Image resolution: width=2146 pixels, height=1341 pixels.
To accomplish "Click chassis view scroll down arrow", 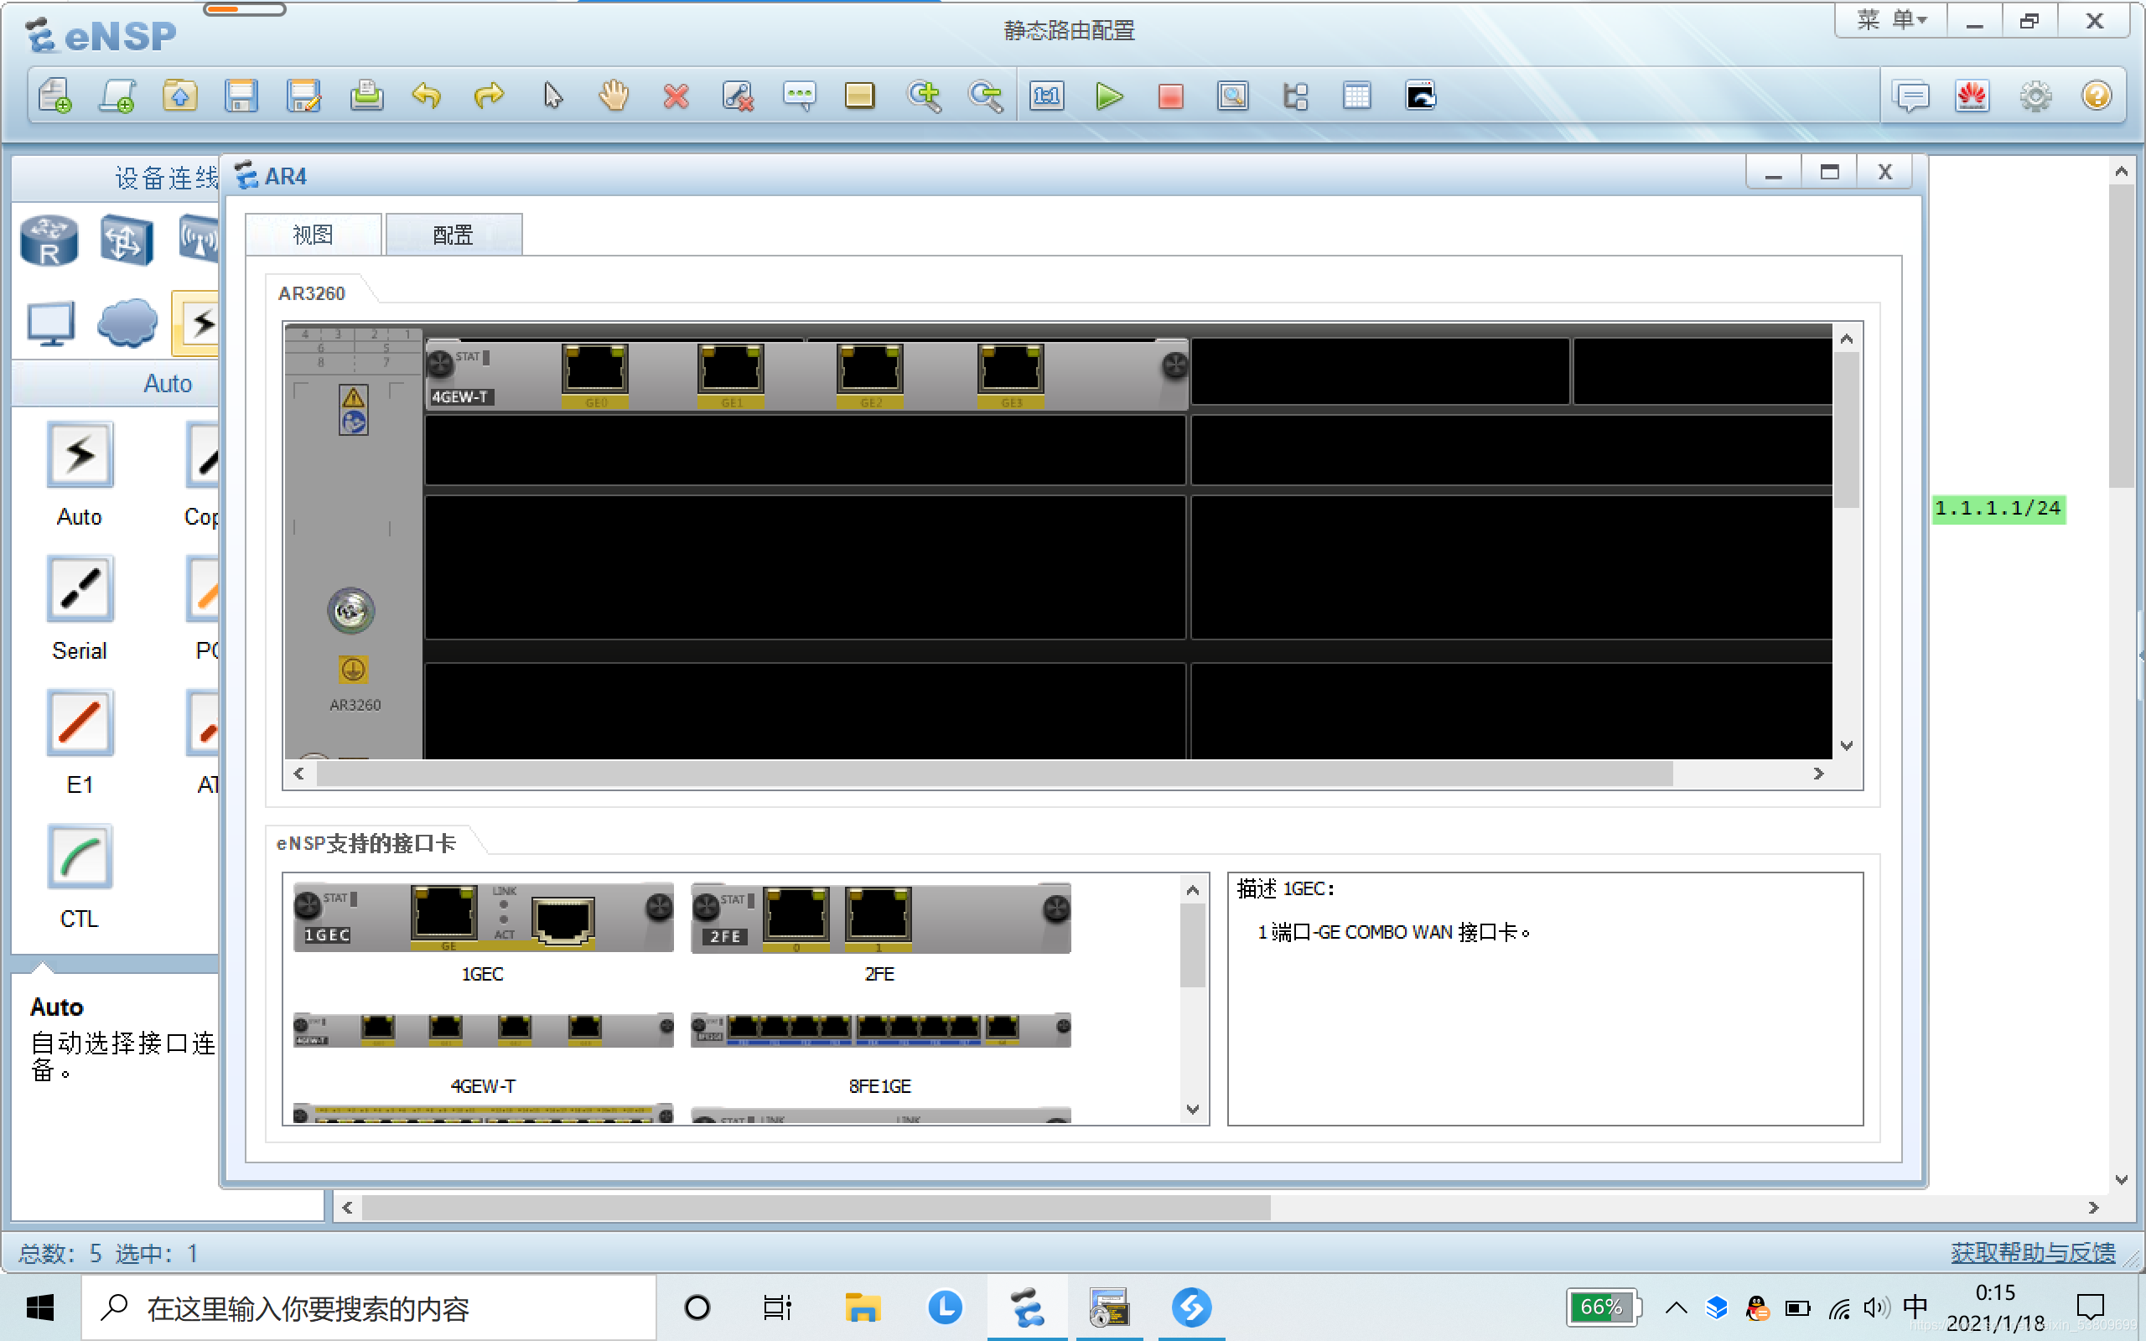I will click(x=1848, y=746).
